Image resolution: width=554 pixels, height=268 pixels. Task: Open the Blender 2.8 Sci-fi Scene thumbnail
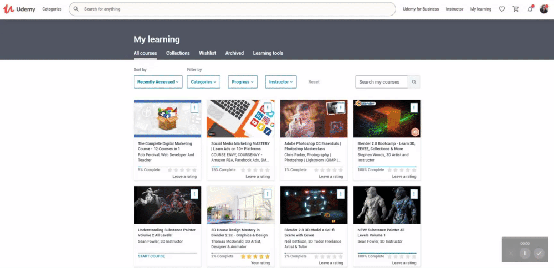pyautogui.click(x=314, y=205)
